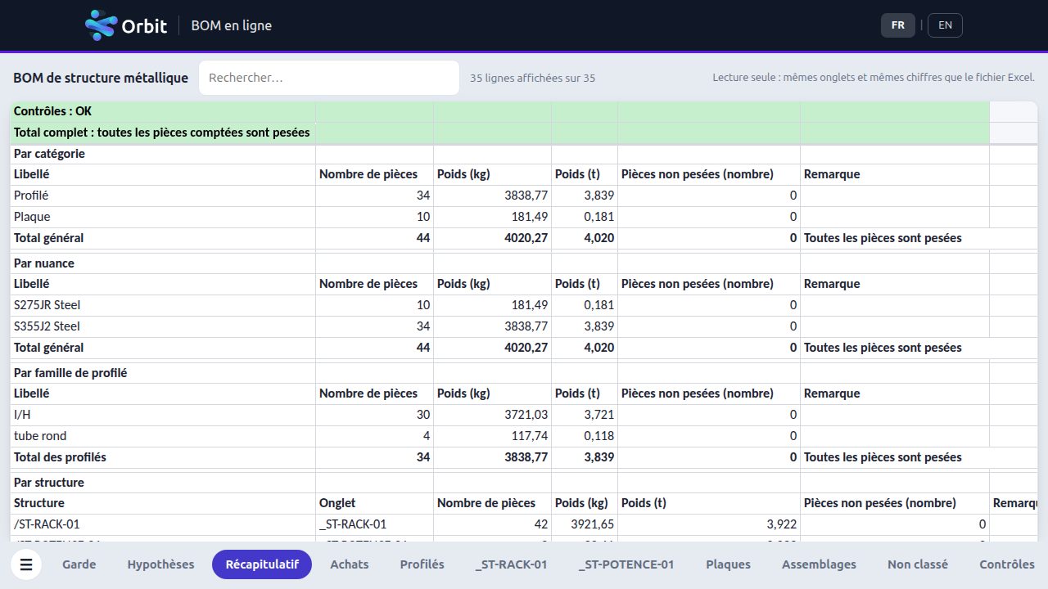Click the 'BOM en ligne' header title
The image size is (1048, 589).
click(x=231, y=25)
